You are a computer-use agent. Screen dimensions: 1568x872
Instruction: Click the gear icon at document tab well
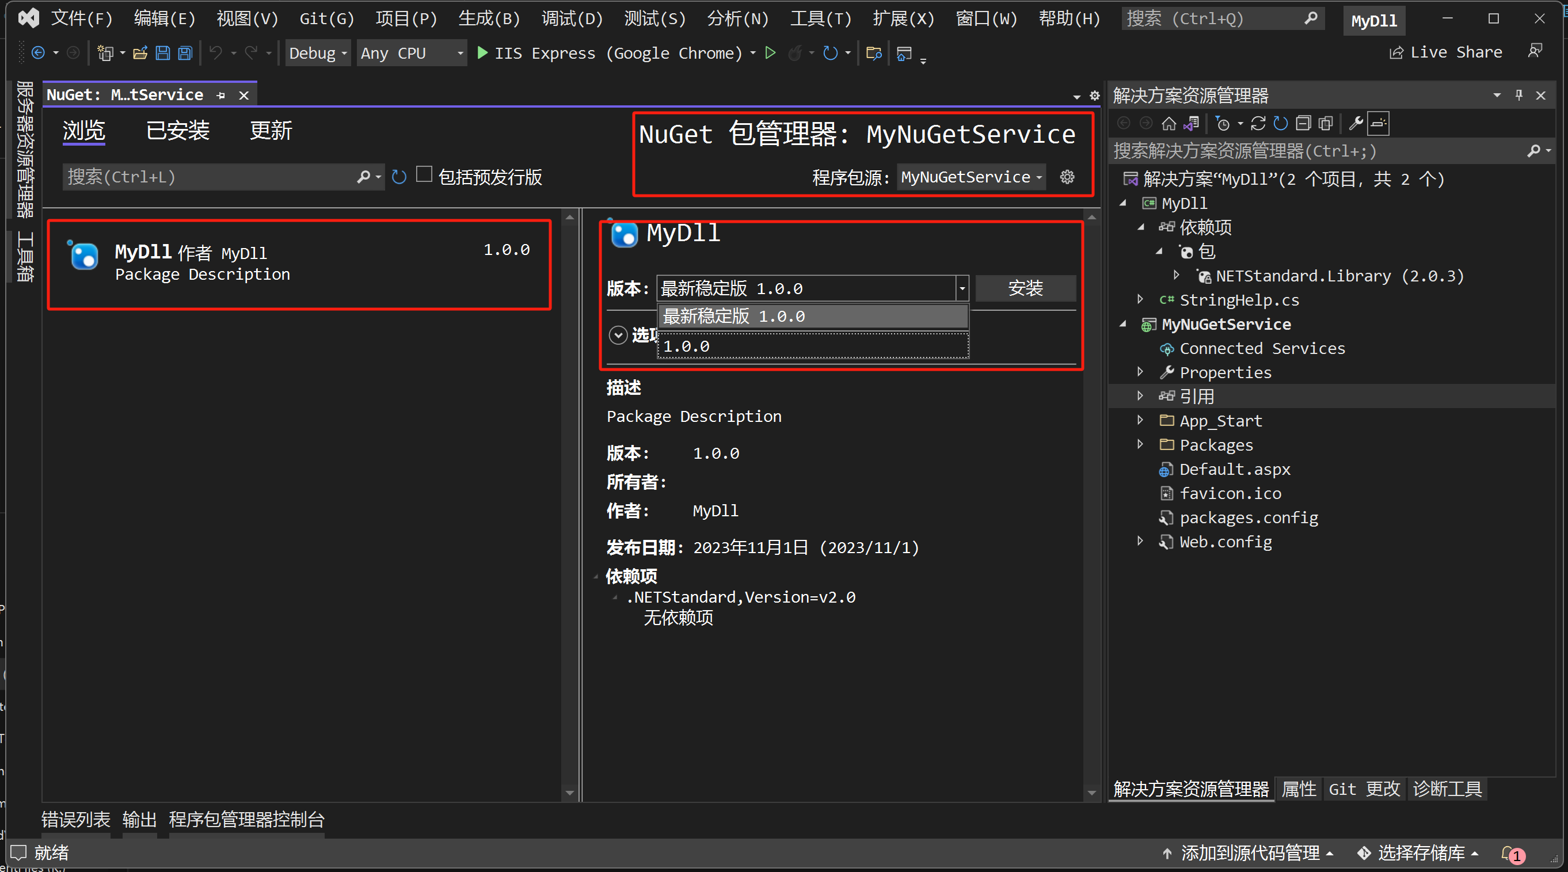point(1094,96)
